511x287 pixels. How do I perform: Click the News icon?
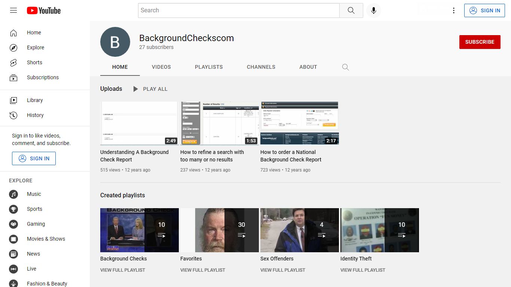(x=13, y=254)
